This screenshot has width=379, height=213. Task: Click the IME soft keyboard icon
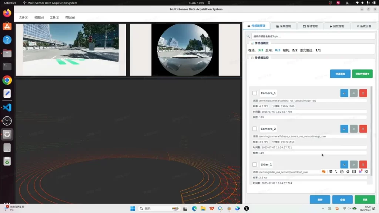coord(354,172)
